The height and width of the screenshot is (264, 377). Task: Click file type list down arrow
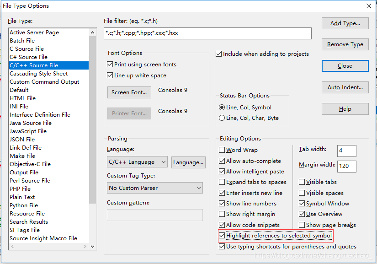pos(93,247)
